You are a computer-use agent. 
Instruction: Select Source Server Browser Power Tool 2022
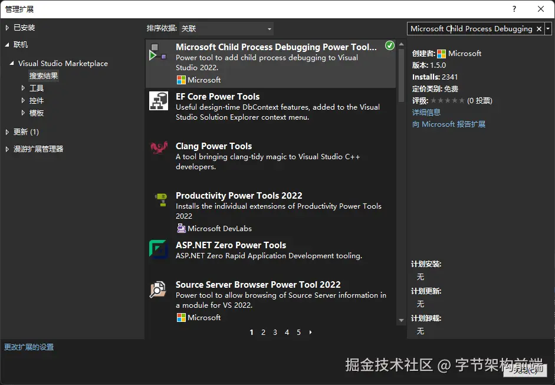258,285
